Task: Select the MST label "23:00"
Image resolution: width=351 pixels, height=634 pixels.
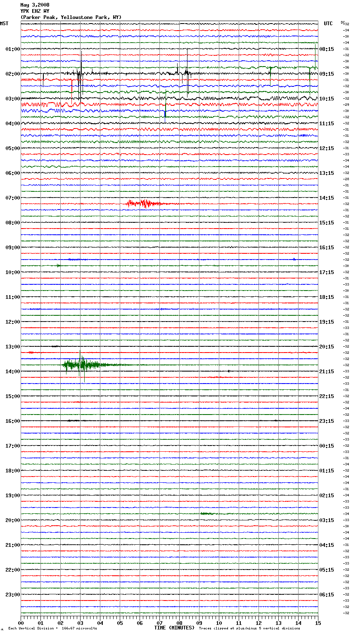Action: 13,595
